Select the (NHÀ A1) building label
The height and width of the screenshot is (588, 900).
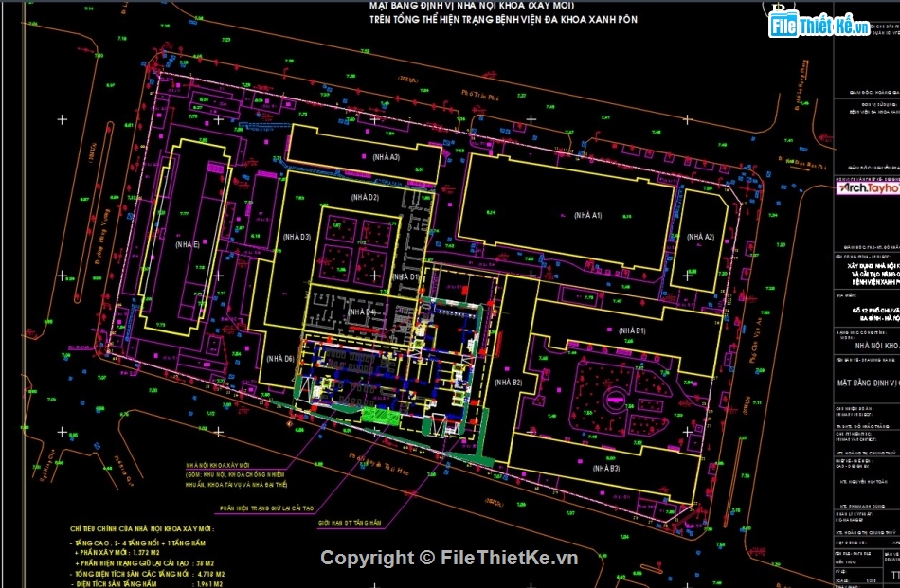click(586, 217)
